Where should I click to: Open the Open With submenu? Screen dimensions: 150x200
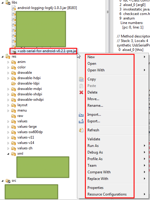113,70
